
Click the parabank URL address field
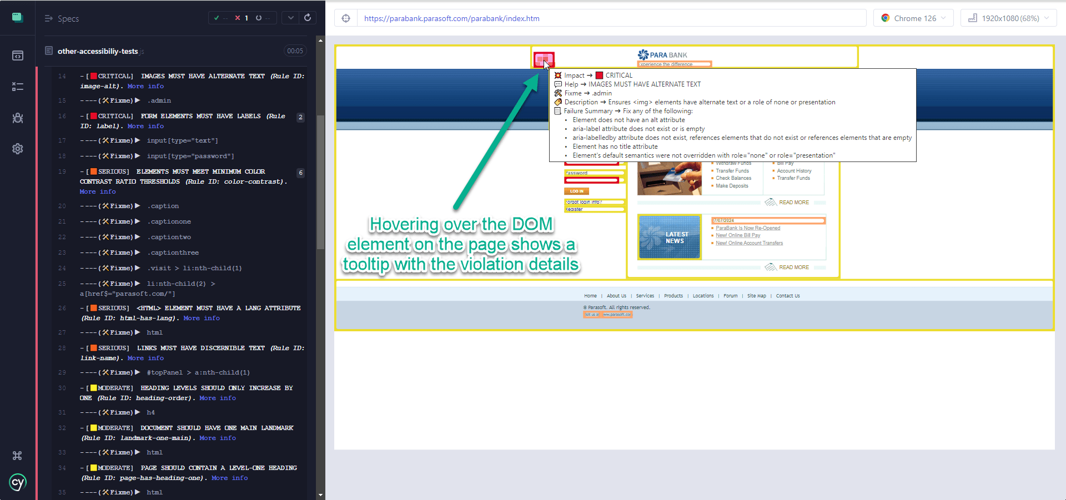click(611, 18)
